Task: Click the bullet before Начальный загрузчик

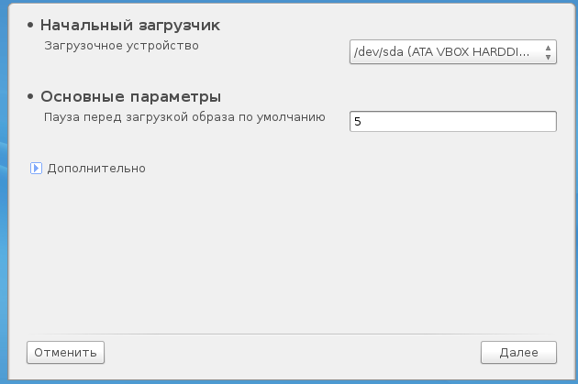Action: pyautogui.click(x=32, y=26)
